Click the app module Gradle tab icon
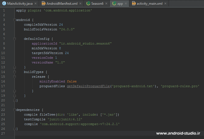204x139 pixels. 114,4
